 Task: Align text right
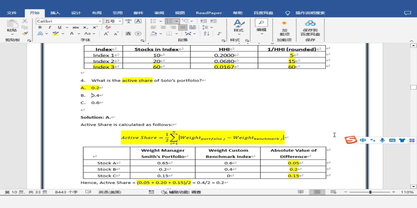173,27
